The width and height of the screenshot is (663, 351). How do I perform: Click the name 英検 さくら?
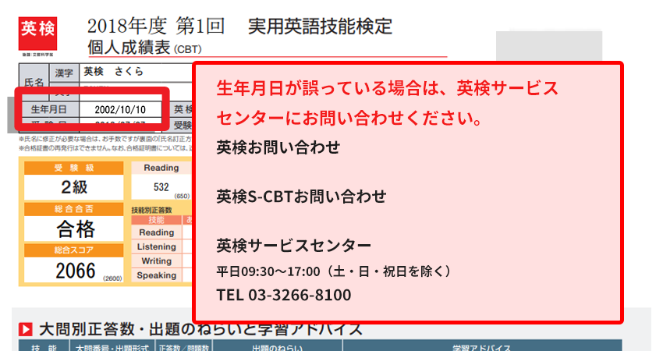113,72
